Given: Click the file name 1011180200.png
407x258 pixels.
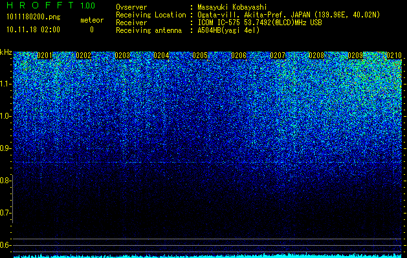Looking at the screenshot, I should 34,17.
